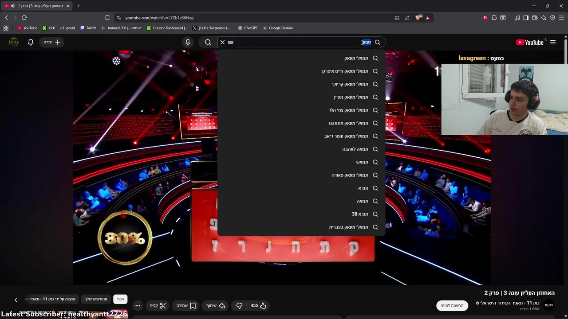The height and width of the screenshot is (319, 568).
Task: Choose suggestion תמאלי מעאק עומר דיאב
Action: (301, 136)
